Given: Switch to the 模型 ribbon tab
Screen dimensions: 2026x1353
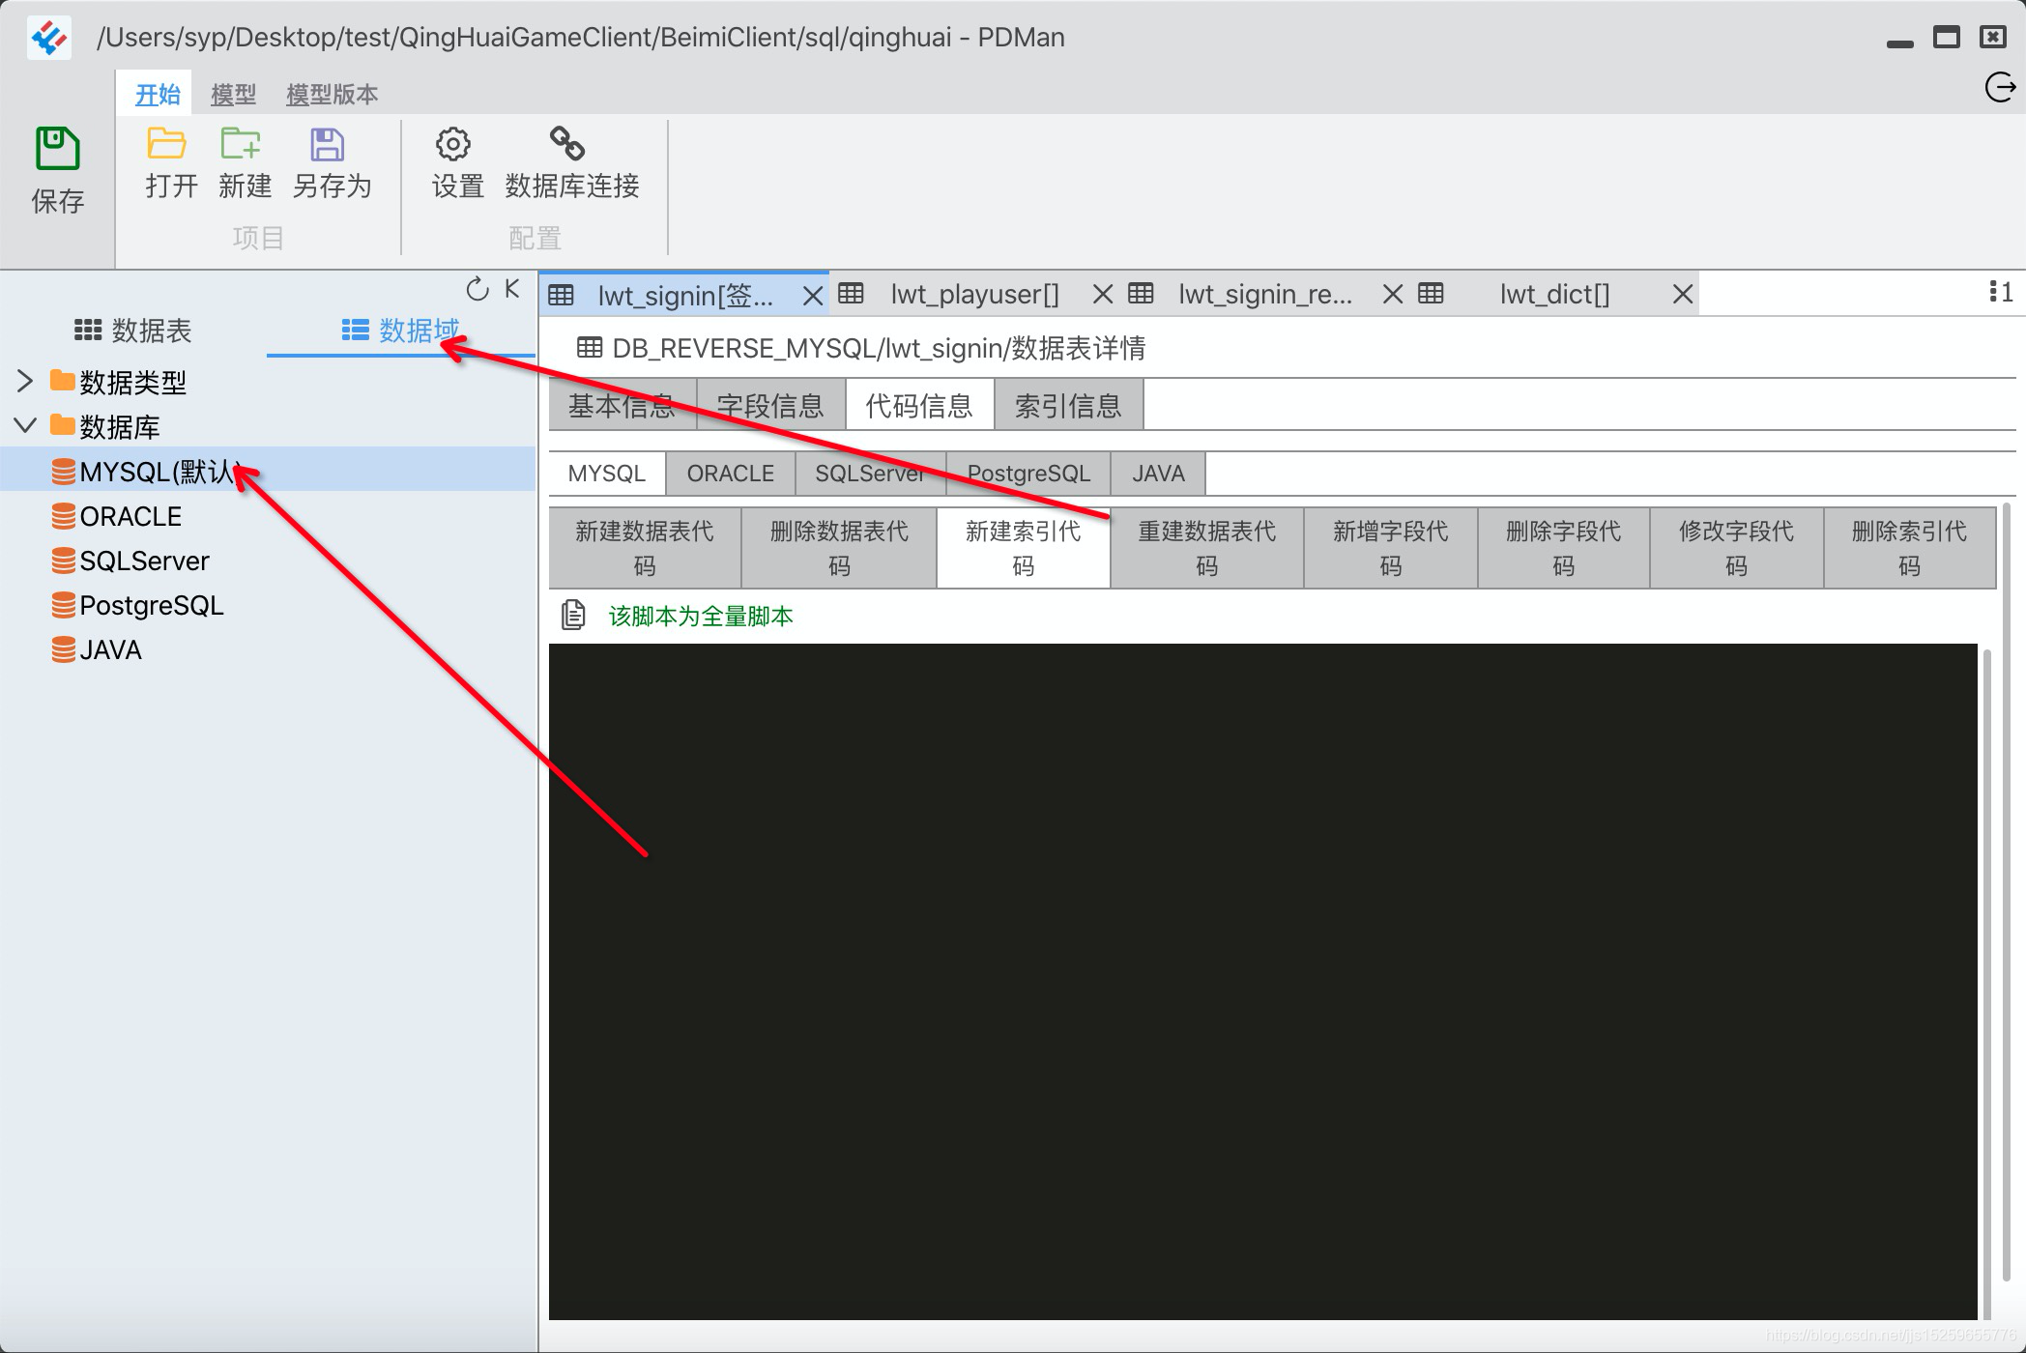Looking at the screenshot, I should pyautogui.click(x=233, y=95).
